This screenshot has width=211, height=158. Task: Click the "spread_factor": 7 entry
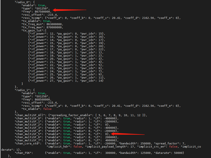tap(170, 143)
